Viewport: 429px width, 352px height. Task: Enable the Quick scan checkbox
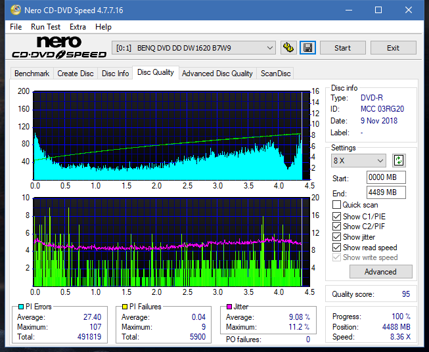pos(336,205)
